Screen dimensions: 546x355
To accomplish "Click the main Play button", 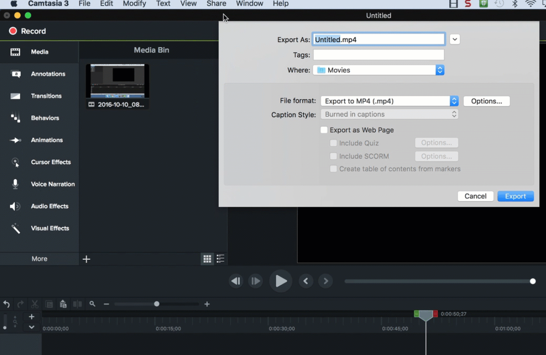I will pyautogui.click(x=281, y=281).
